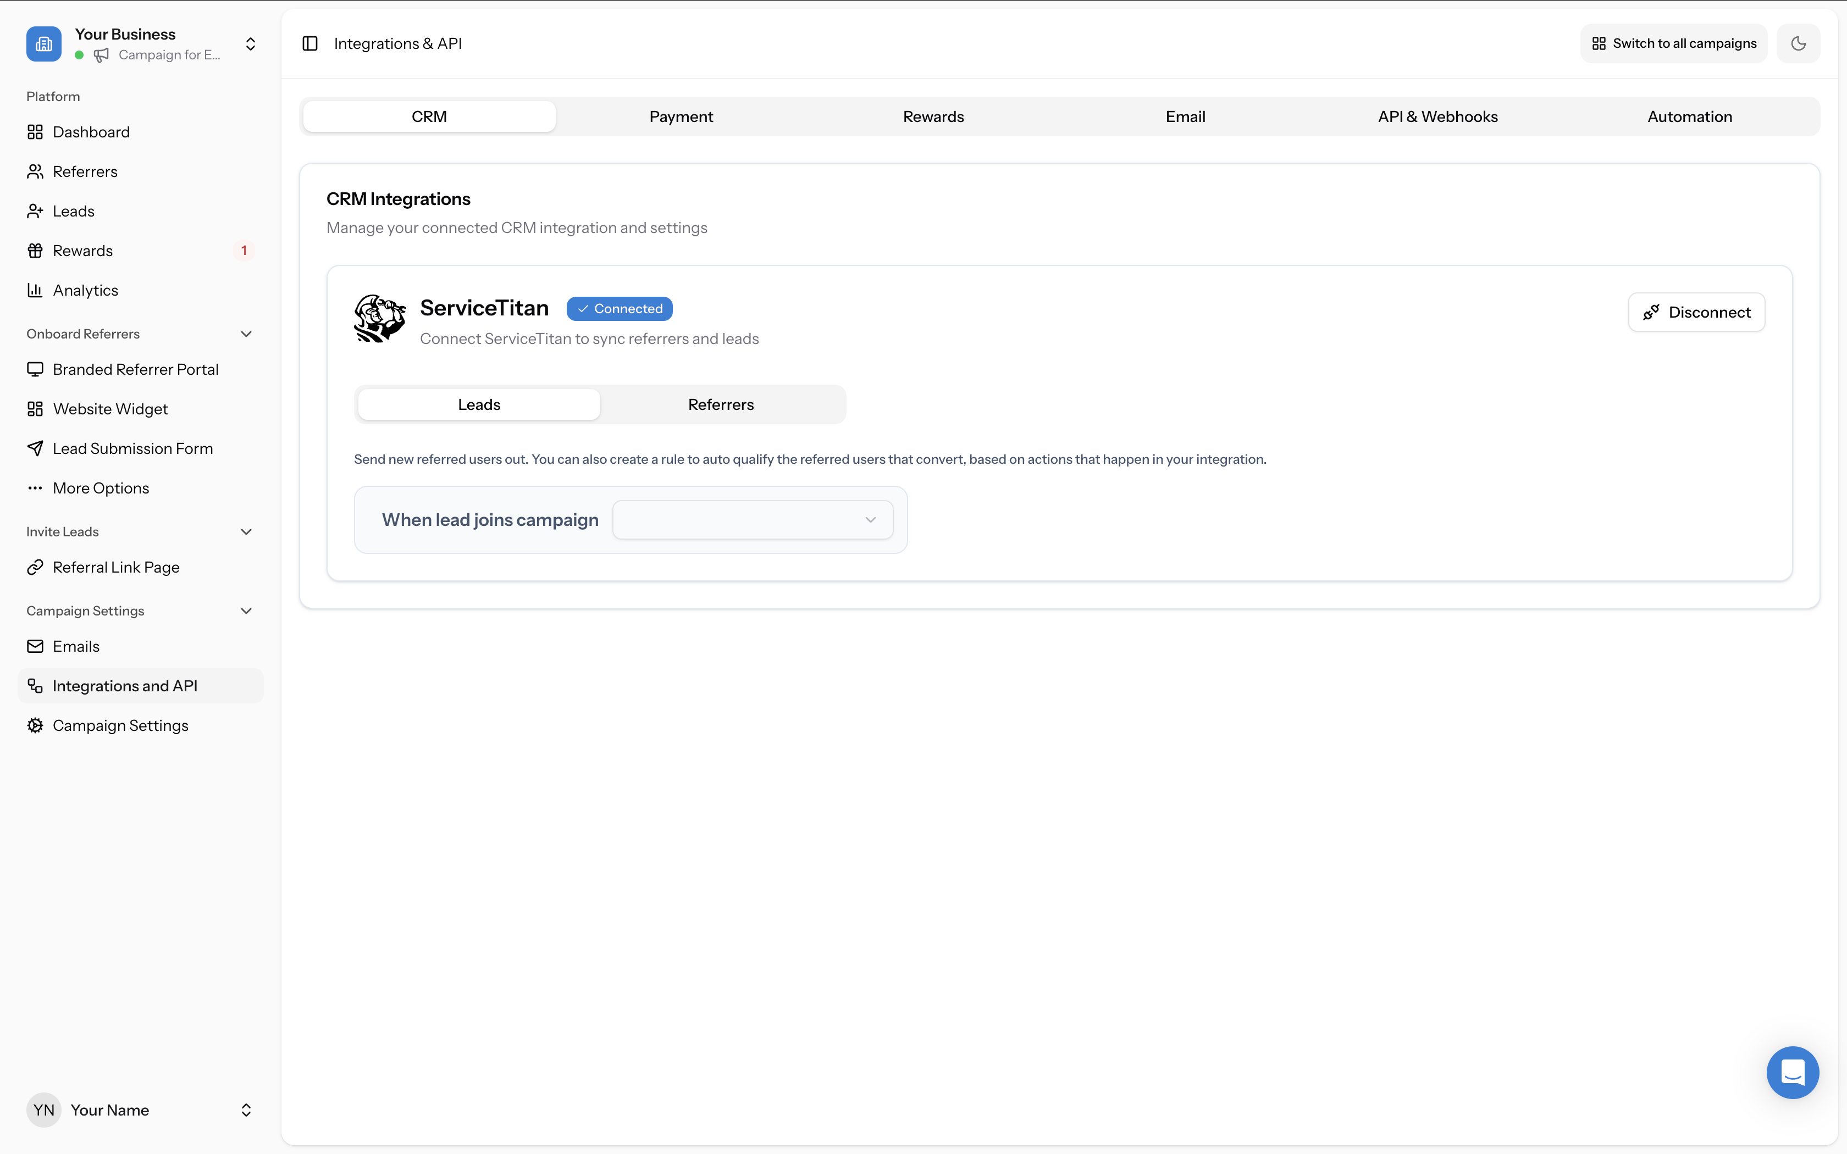
Task: Click the Lead Submission Form send icon
Action: point(35,448)
